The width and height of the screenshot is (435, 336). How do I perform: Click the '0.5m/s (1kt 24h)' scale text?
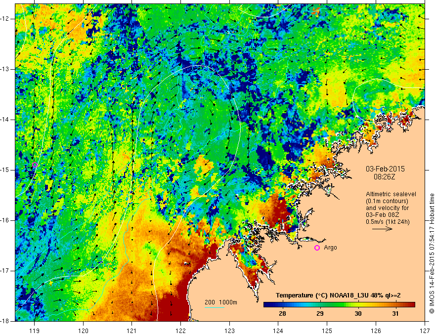(x=388, y=222)
